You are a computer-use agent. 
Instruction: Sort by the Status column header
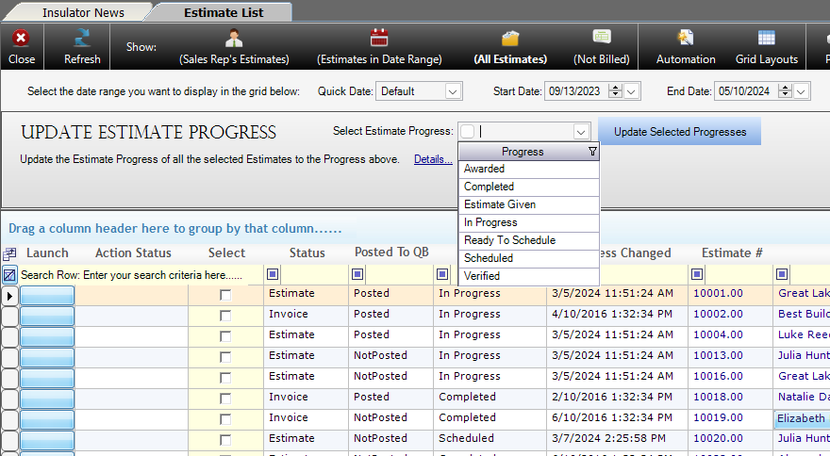[307, 253]
